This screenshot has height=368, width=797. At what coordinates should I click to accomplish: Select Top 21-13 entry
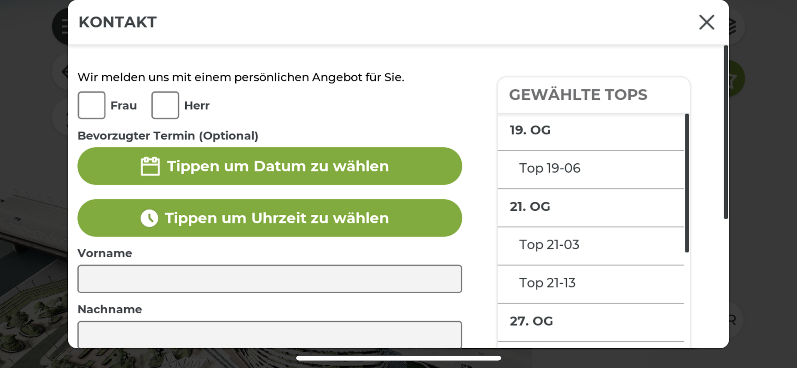(590, 283)
